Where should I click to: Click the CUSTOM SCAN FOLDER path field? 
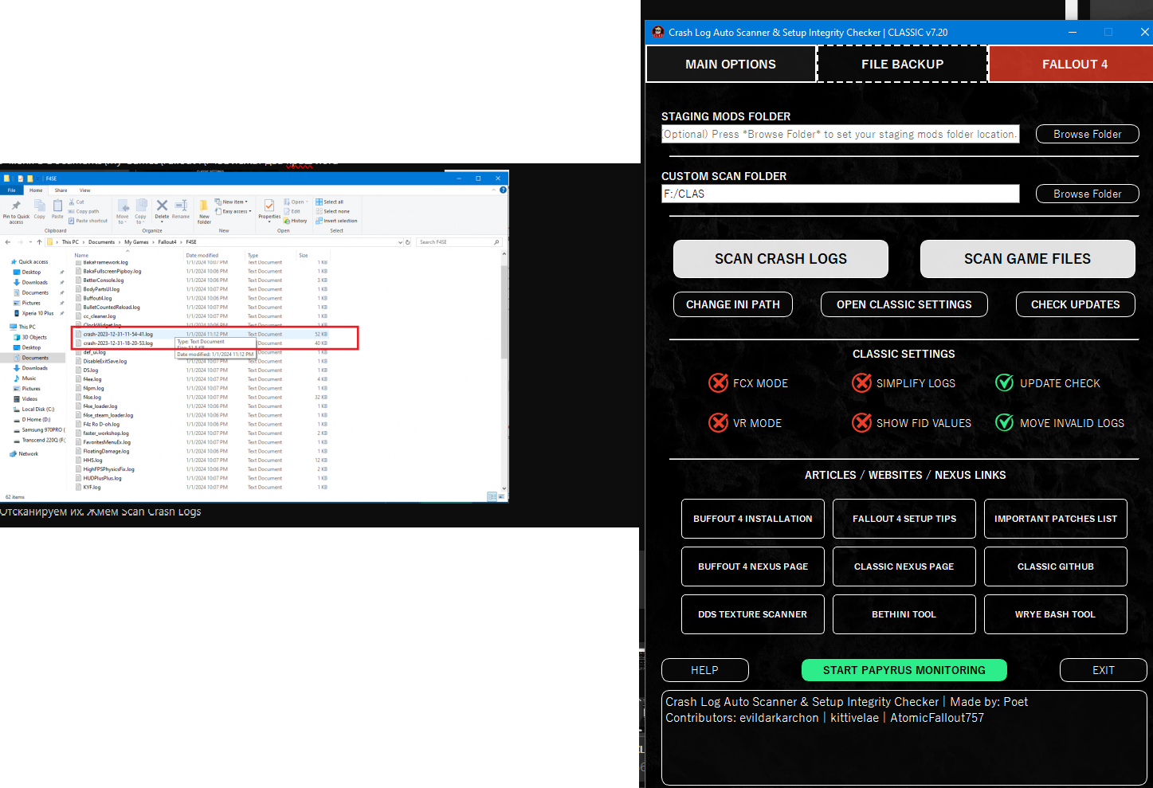point(840,194)
